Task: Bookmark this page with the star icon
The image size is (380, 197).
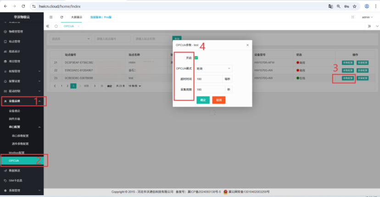Action: [355, 6]
